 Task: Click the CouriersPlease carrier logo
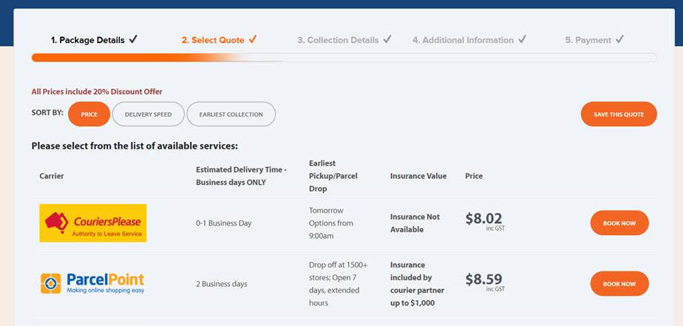[93, 223]
